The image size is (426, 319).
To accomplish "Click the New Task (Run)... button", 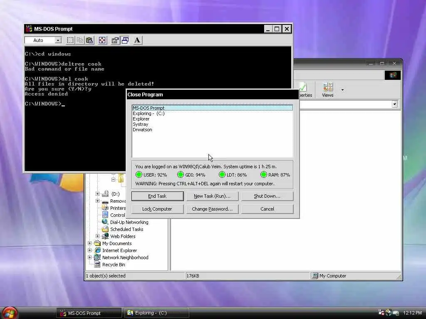I will pos(212,196).
